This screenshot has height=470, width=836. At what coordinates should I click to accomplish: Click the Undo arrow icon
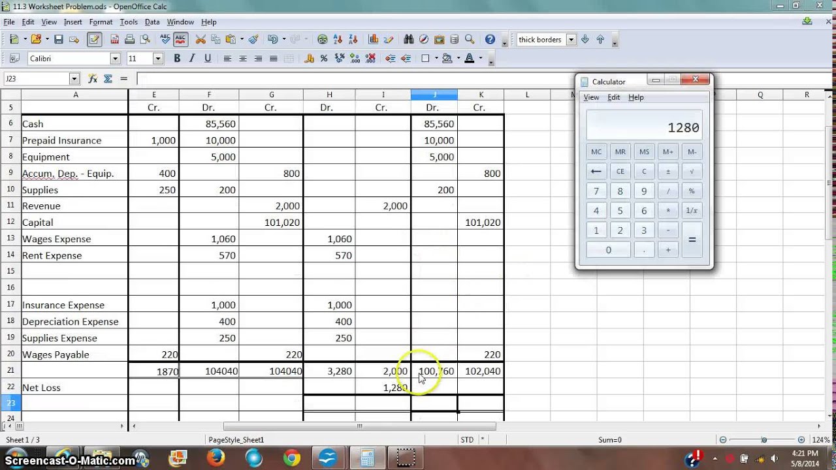(272, 40)
